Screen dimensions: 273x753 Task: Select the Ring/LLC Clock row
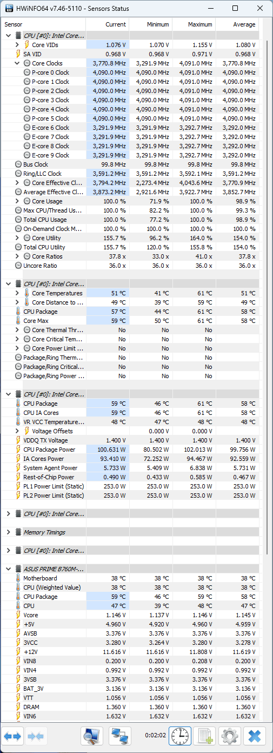130,174
